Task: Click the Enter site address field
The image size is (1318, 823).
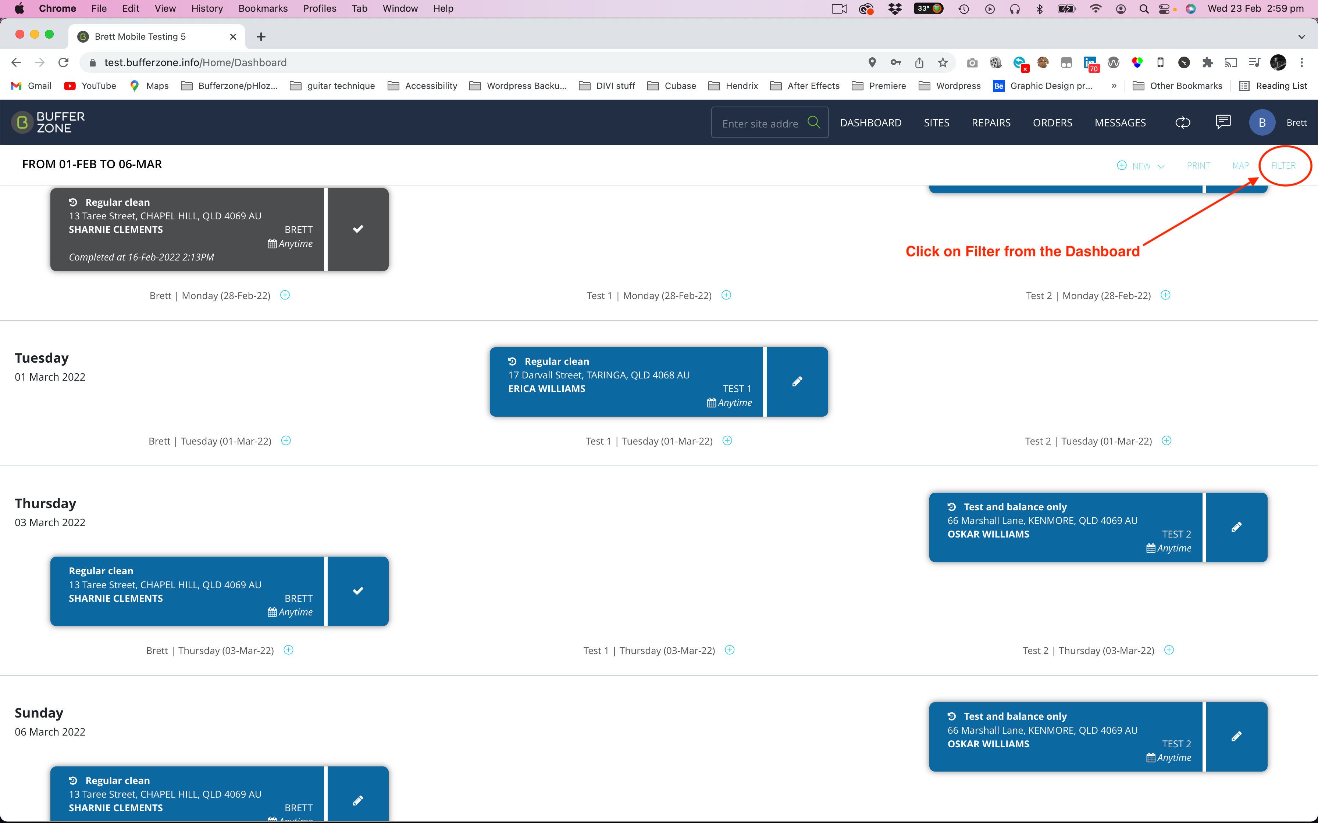Action: [x=760, y=123]
